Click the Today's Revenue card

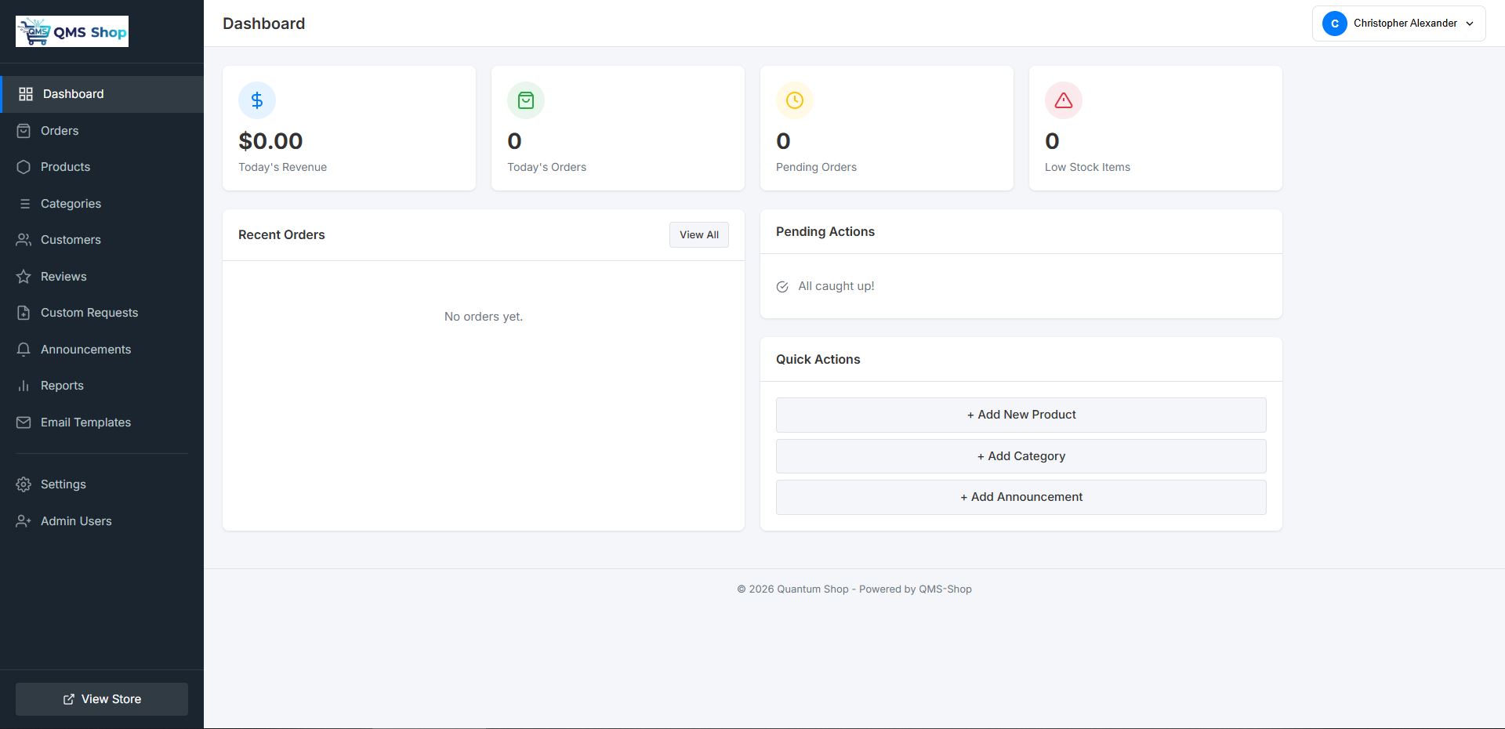tap(349, 128)
